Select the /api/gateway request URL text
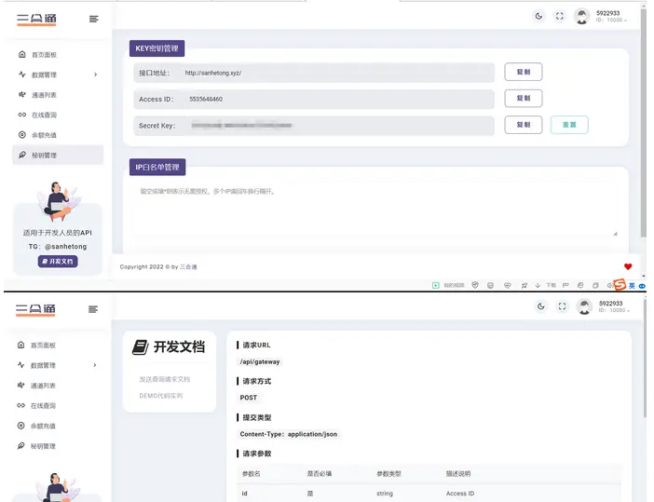The height and width of the screenshot is (502, 654). click(260, 361)
